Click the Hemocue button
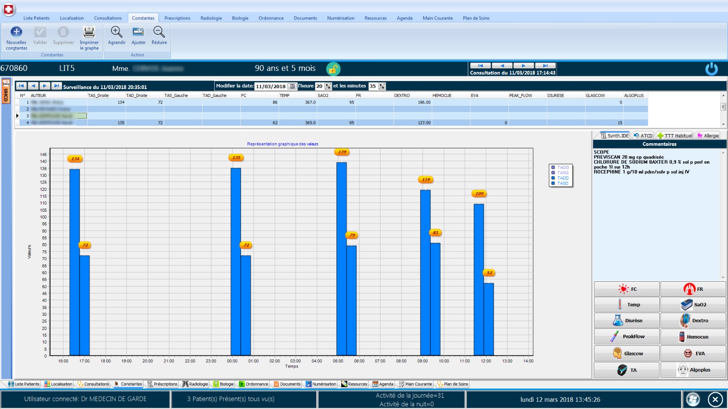728x409 pixels. (x=693, y=337)
